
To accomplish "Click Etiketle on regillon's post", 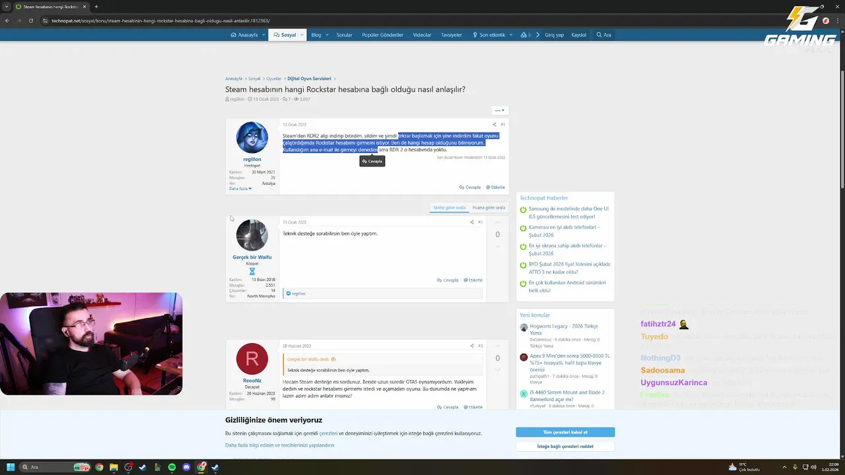I will point(496,187).
